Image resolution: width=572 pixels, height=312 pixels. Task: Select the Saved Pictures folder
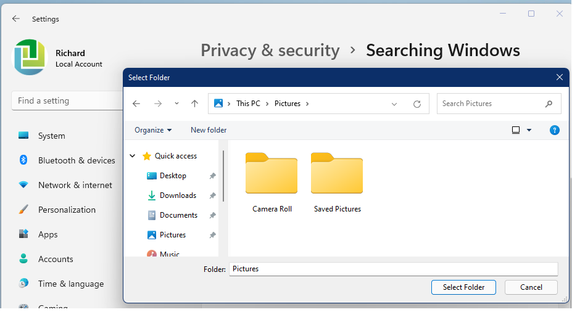[x=337, y=183]
